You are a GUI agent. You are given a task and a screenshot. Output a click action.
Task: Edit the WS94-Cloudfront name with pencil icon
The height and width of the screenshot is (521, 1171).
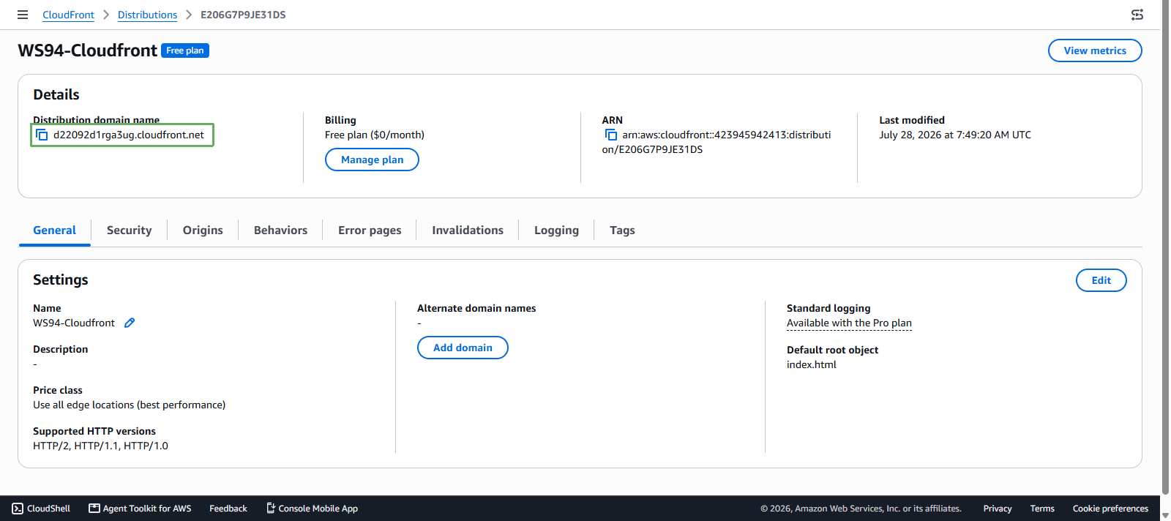tap(130, 323)
